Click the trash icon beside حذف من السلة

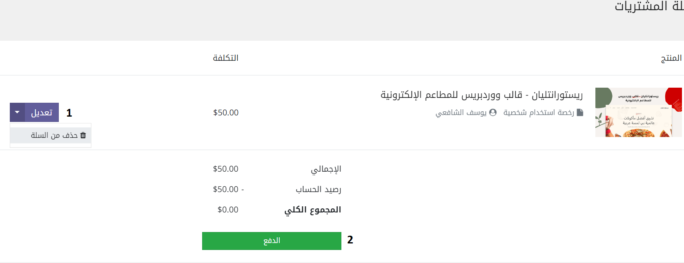pyautogui.click(x=83, y=135)
